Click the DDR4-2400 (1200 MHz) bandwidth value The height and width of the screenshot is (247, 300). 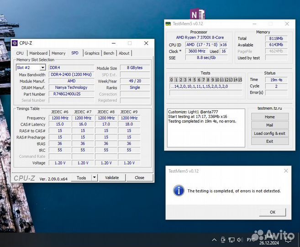pyautogui.click(x=71, y=75)
